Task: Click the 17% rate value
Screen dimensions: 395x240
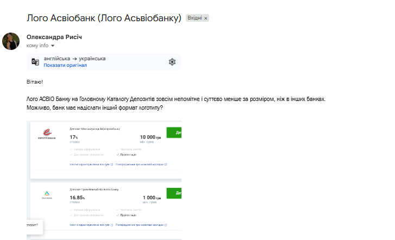Action: (74, 137)
